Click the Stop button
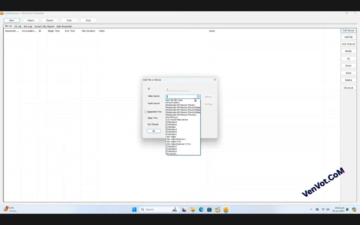The height and width of the screenshot is (225, 360). click(88, 20)
